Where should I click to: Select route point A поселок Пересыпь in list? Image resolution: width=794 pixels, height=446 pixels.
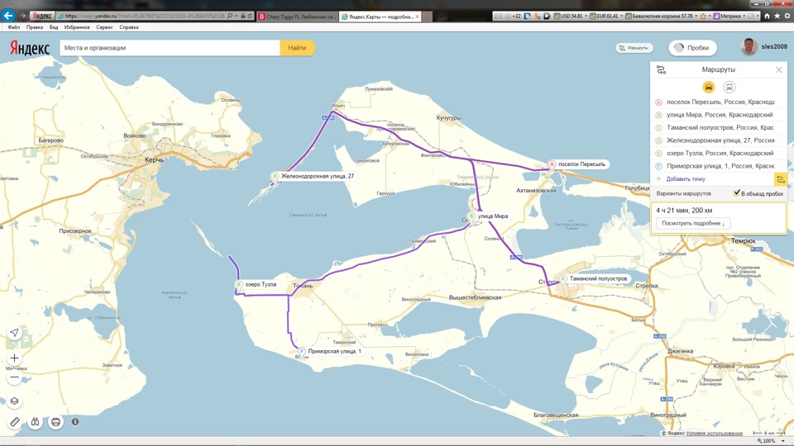point(718,102)
